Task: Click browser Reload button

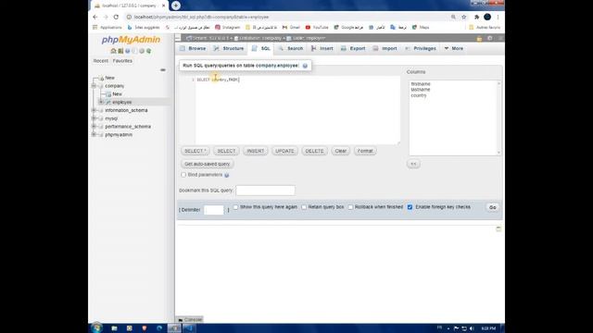Action: click(x=116, y=17)
